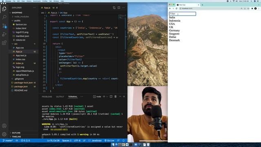This screenshot has width=261, height=147.
Task: Click the node terminal indicator
Action: [97, 96]
